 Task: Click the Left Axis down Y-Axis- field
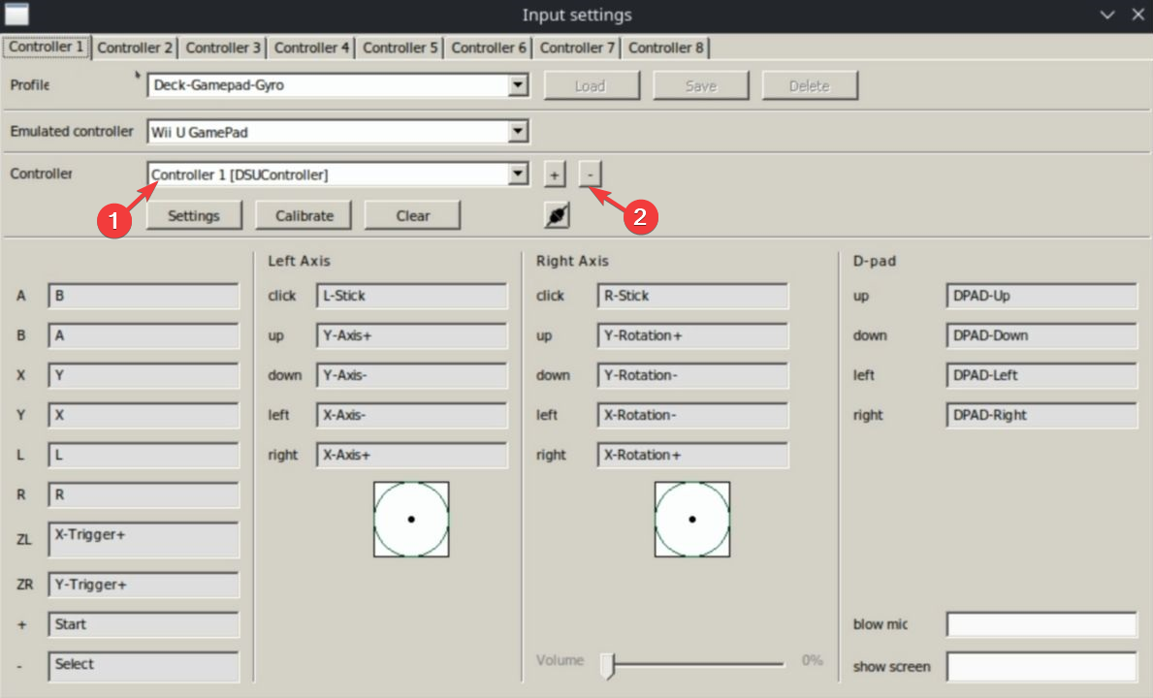412,375
